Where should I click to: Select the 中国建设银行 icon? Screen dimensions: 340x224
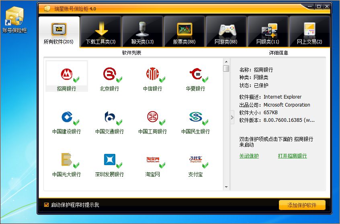pyautogui.click(x=67, y=117)
